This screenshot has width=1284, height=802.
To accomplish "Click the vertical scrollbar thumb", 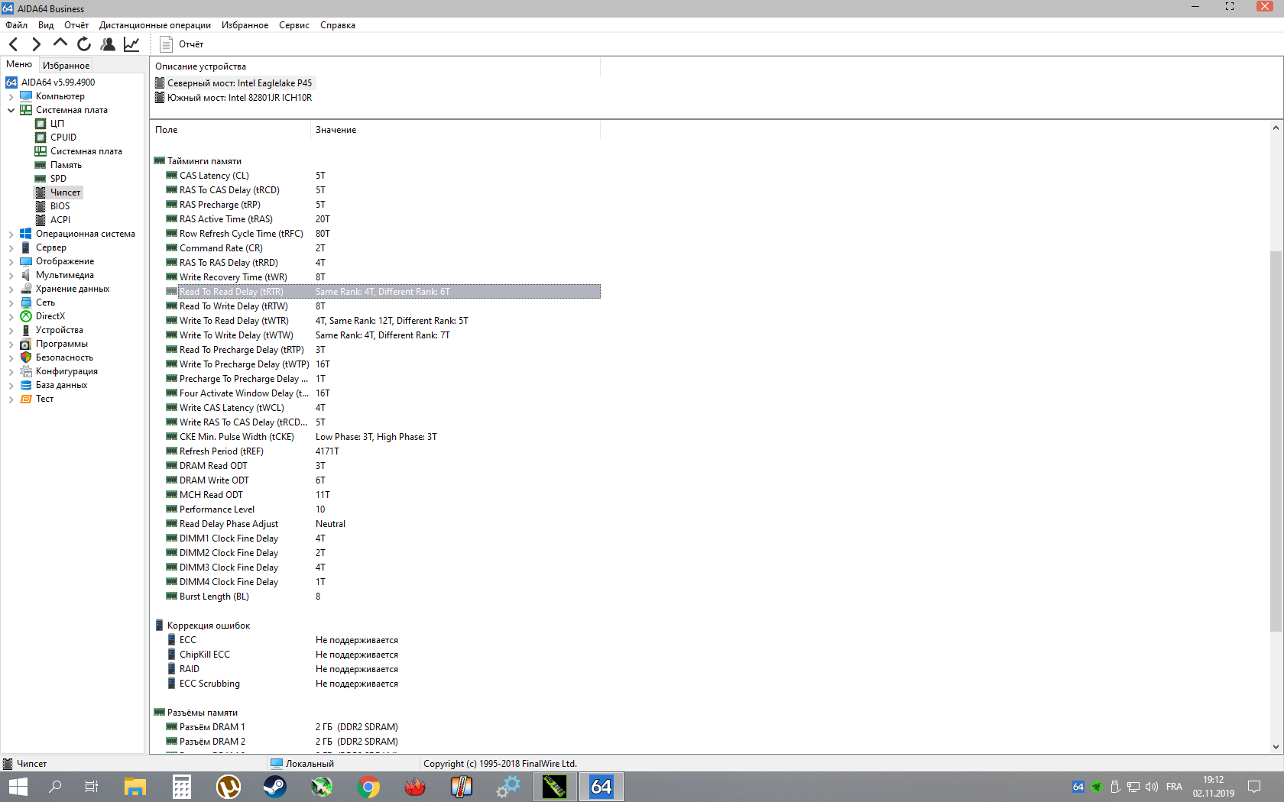I will 1276,441.
